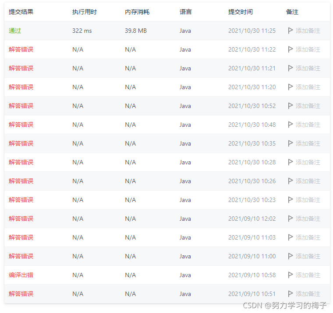Click the 内存消耗 column header
The height and width of the screenshot is (313, 333).
[137, 12]
